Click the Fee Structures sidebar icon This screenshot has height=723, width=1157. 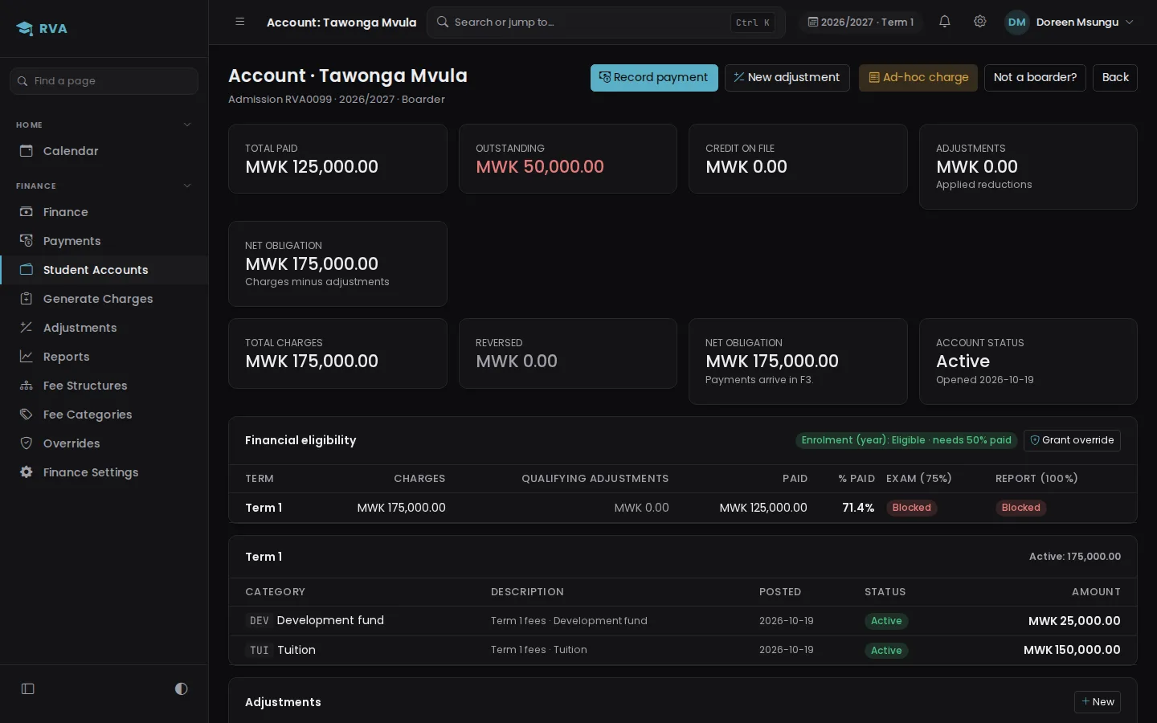tap(27, 386)
